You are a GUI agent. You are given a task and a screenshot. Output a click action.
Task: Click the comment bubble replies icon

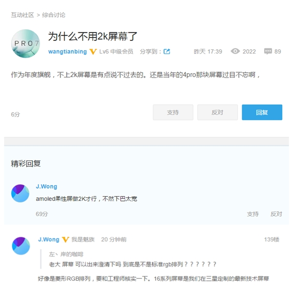click(x=268, y=51)
